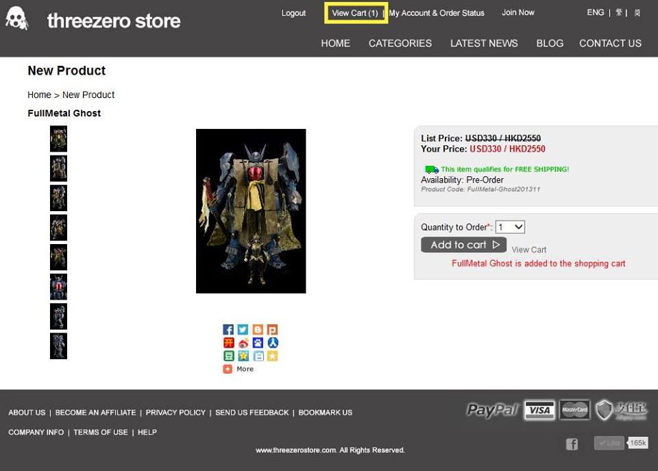Open HELP footer link

coord(147,433)
